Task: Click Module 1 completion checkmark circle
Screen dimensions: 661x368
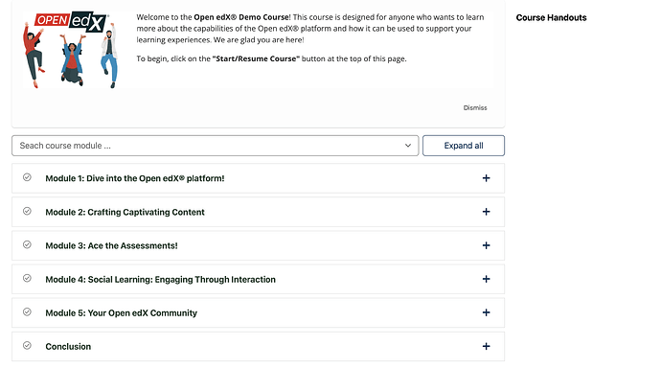Action: 27,177
